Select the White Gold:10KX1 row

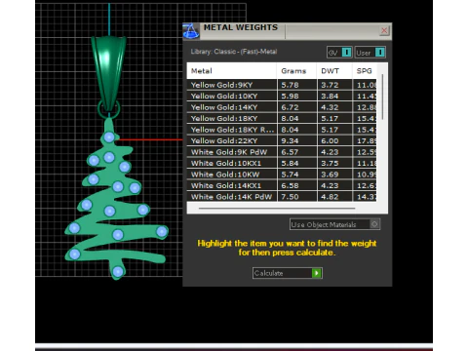coord(282,163)
